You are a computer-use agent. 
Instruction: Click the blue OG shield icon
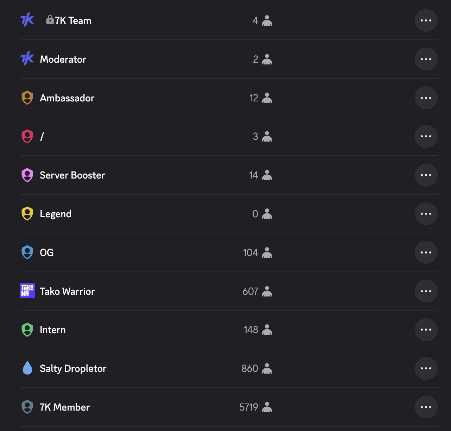click(x=27, y=252)
